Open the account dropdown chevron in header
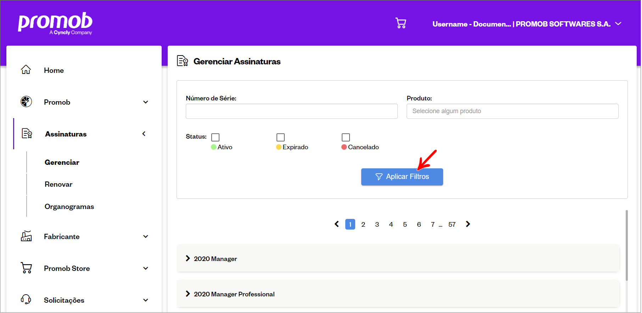Screen dimensions: 642x313 tap(619, 24)
